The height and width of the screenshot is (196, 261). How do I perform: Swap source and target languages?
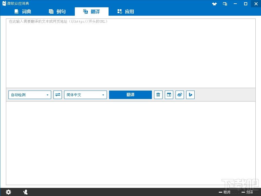tap(58, 95)
